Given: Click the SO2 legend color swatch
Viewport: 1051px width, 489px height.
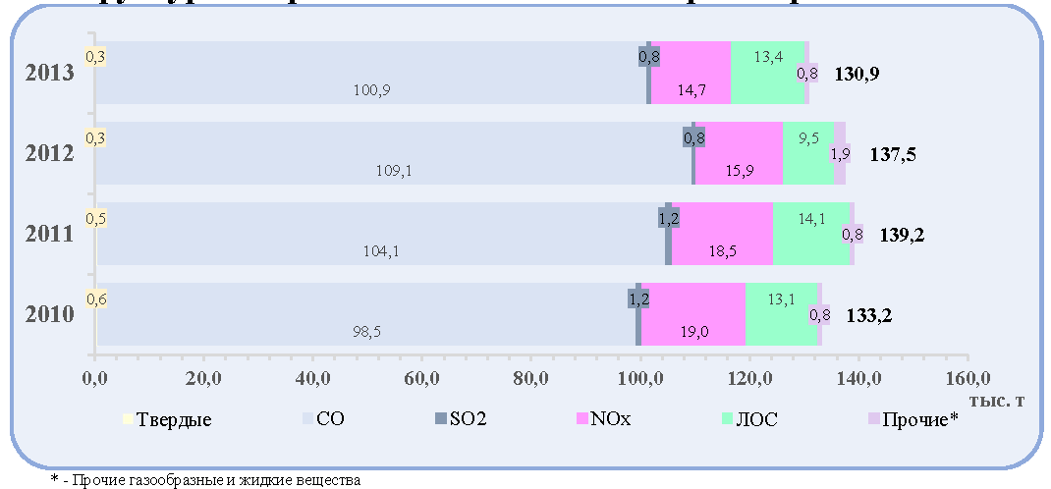Looking at the screenshot, I should [x=440, y=419].
